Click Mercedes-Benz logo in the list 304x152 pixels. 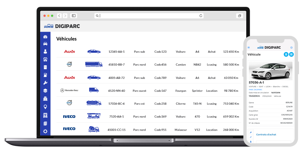[69, 90]
